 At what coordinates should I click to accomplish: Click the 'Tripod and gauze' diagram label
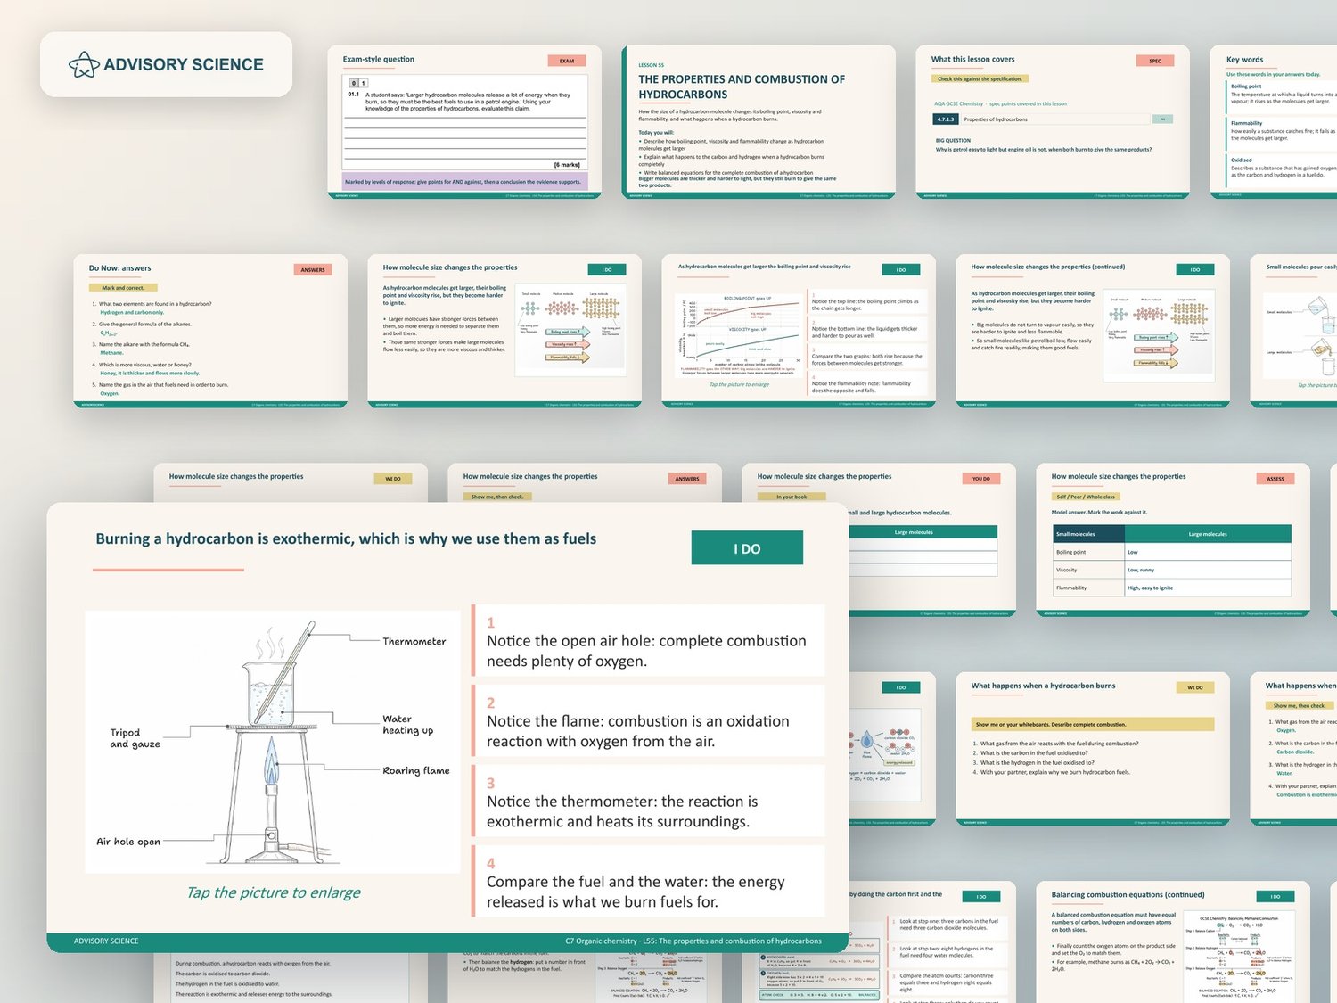[x=135, y=738]
